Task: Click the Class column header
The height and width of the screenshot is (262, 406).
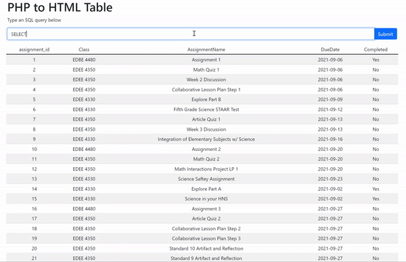Action: pos(84,49)
